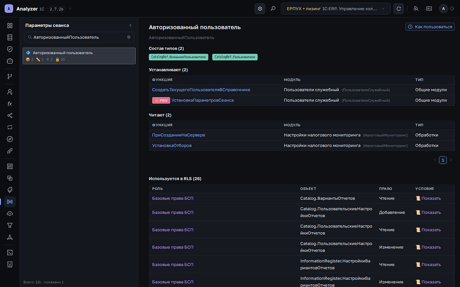
Task: Open the network nodes section in sidebar
Action: pyautogui.click(x=10, y=237)
